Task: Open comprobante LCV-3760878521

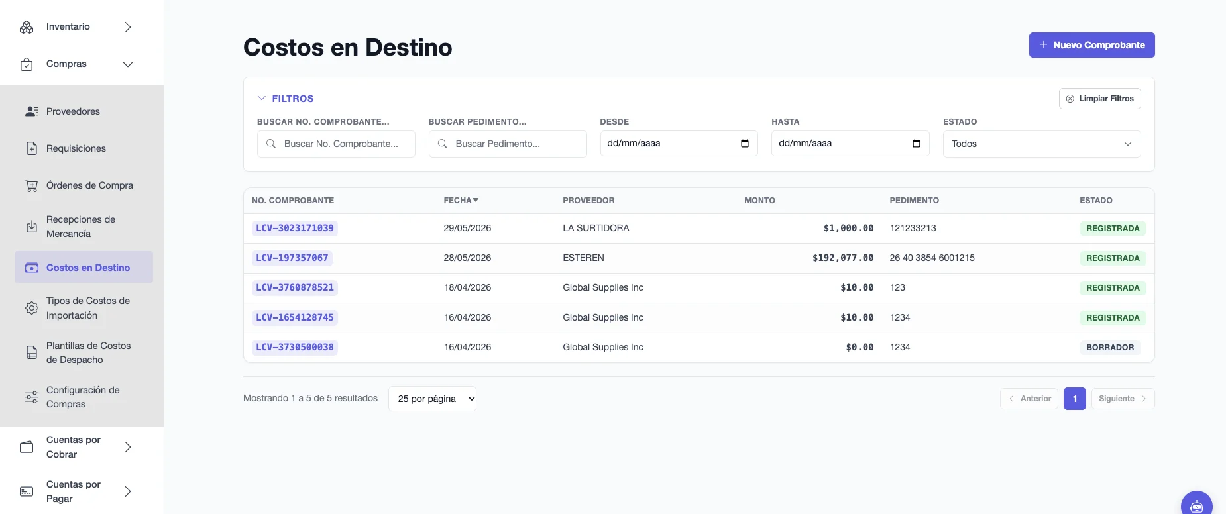Action: [x=295, y=287]
